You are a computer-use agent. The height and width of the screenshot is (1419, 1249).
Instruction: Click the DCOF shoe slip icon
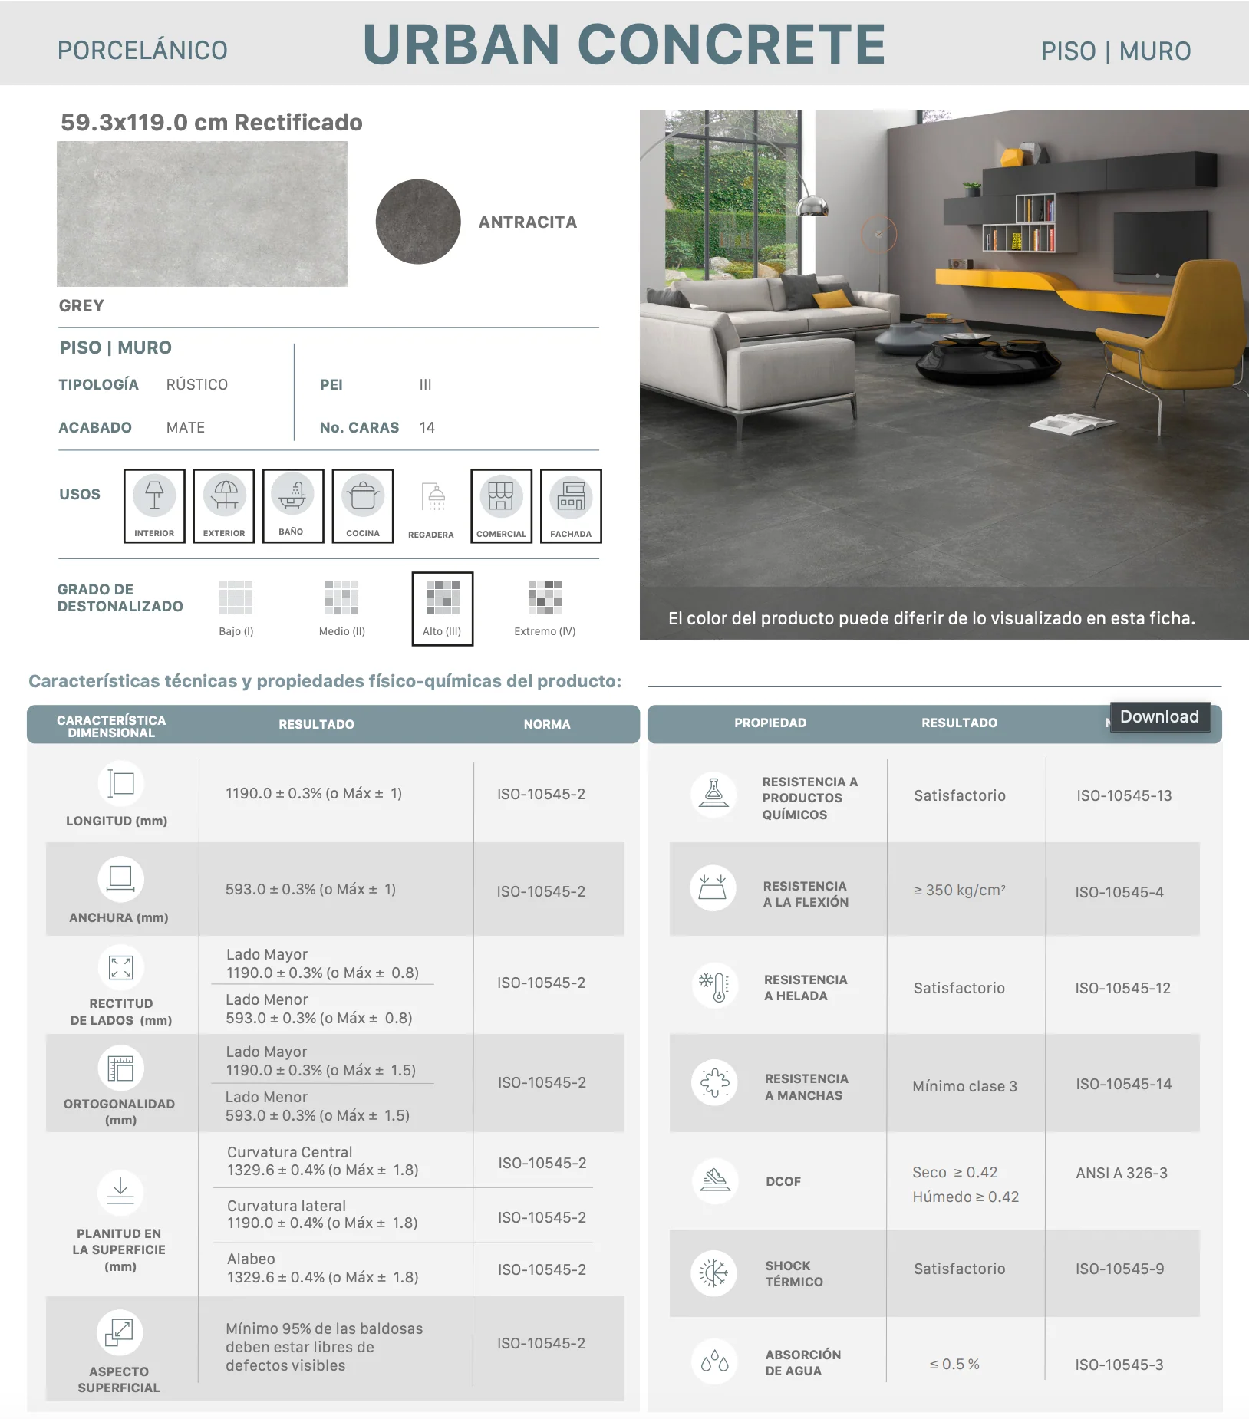714,1180
